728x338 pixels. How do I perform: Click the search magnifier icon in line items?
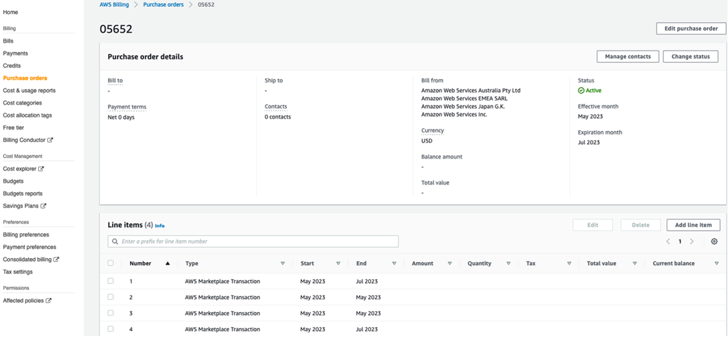pyautogui.click(x=115, y=241)
